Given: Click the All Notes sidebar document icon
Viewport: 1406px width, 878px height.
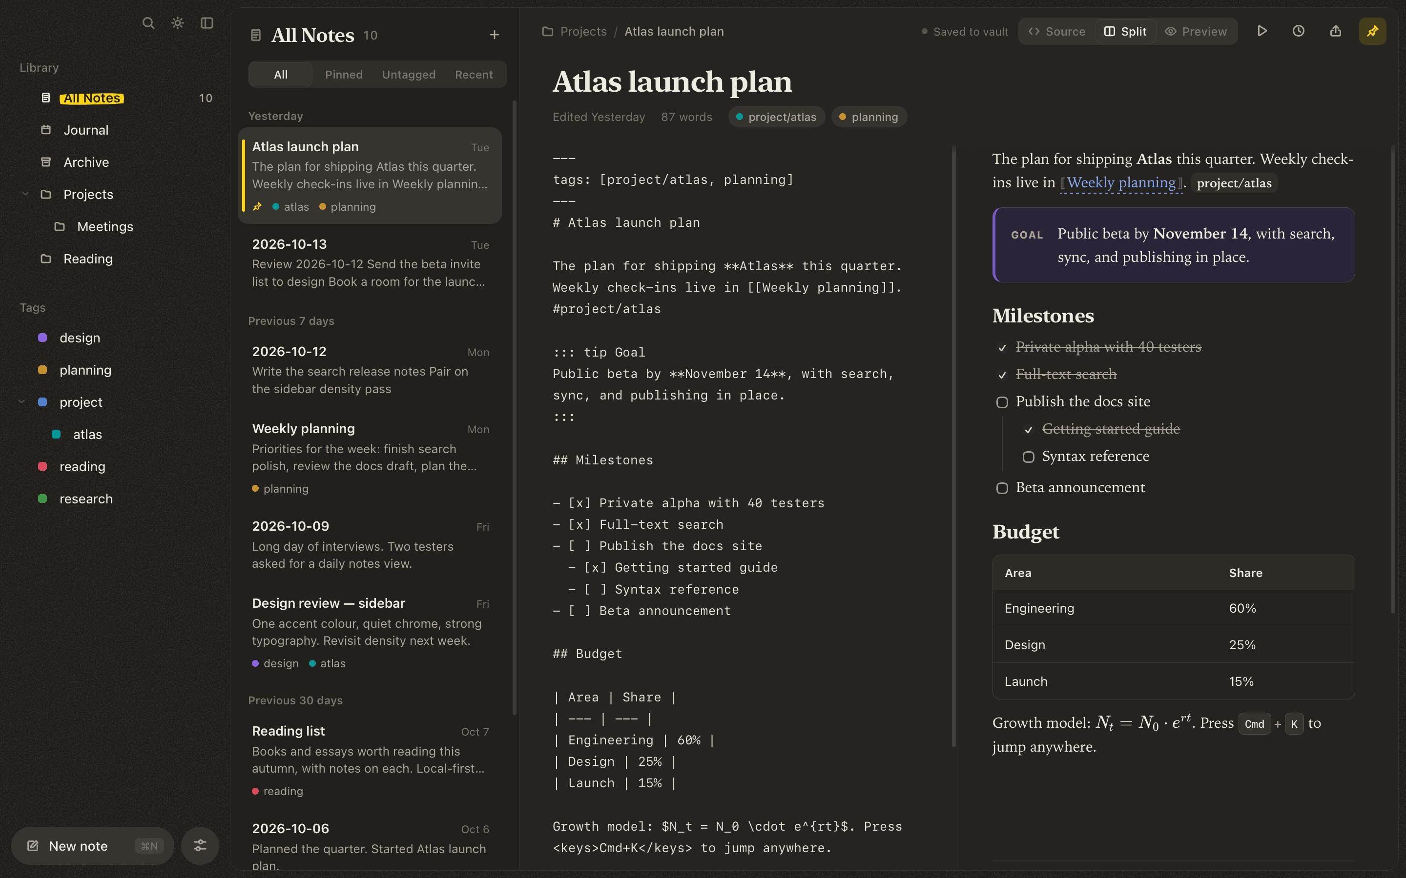Looking at the screenshot, I should point(46,98).
